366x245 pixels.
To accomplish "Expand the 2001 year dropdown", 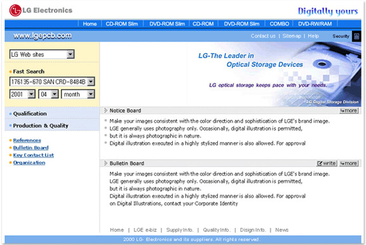I will 31,94.
